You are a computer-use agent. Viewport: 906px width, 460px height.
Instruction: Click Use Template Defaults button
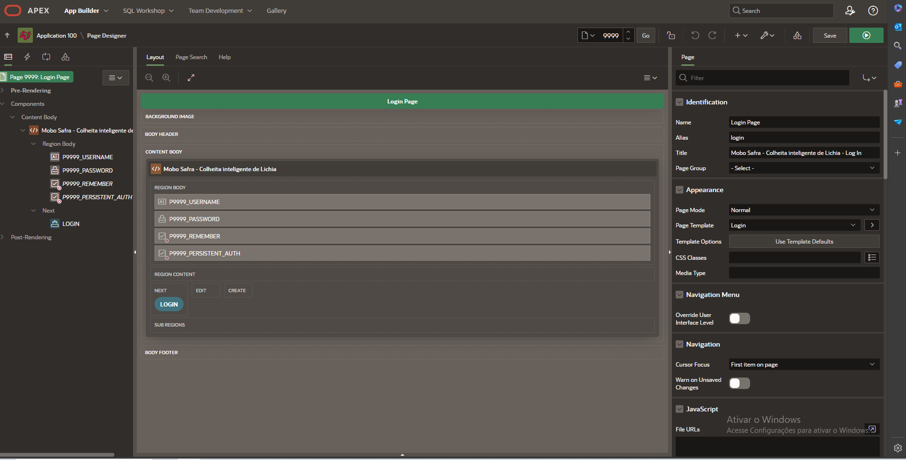(x=804, y=242)
